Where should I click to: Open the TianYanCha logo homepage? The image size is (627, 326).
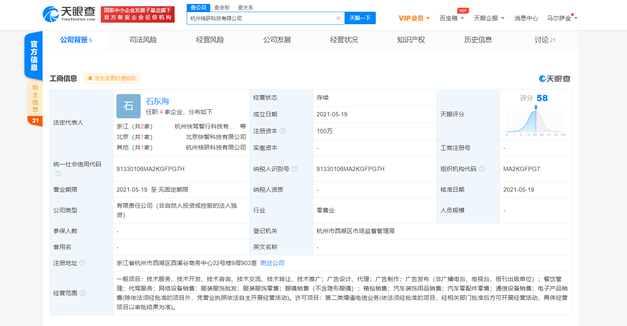69,14
